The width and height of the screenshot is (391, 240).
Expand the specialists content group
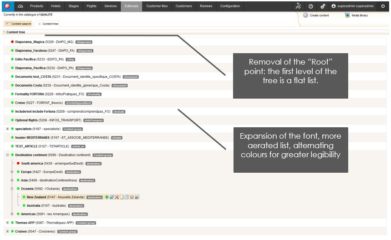pos(7,129)
